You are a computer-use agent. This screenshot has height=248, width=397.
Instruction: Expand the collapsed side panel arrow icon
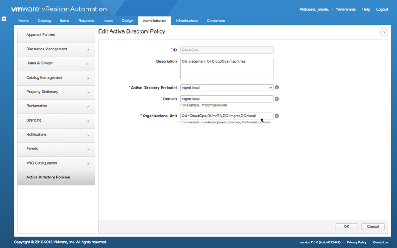tap(4, 19)
